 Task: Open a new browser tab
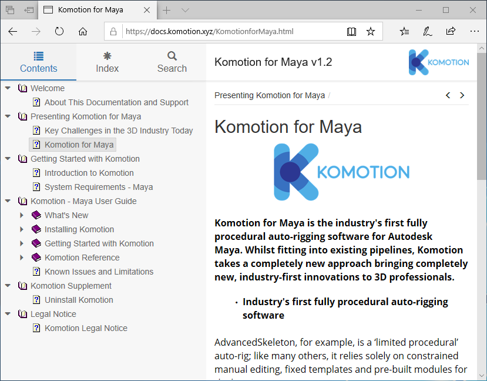(166, 10)
